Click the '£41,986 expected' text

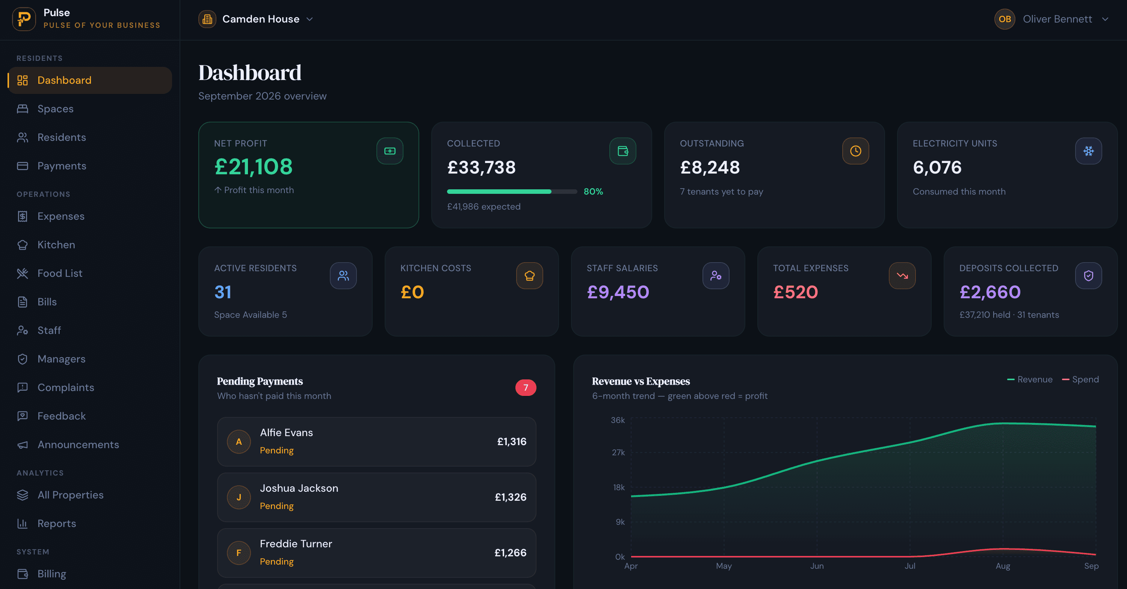[x=484, y=207]
